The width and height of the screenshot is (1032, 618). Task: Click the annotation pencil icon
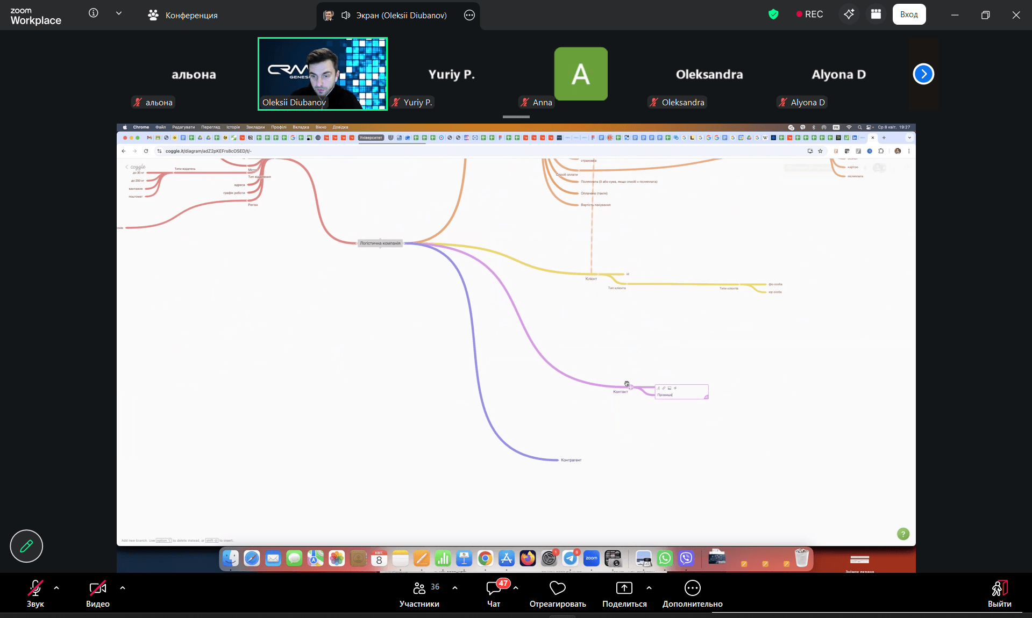coord(26,546)
